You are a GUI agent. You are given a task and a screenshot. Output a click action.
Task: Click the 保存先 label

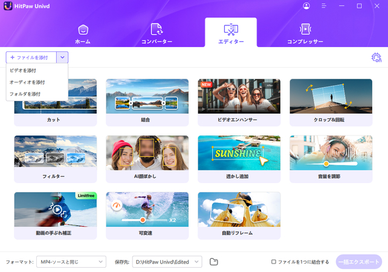(122, 262)
